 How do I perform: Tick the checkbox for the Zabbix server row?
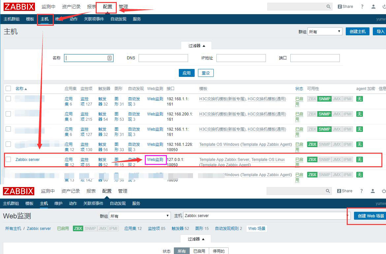pos(8,159)
